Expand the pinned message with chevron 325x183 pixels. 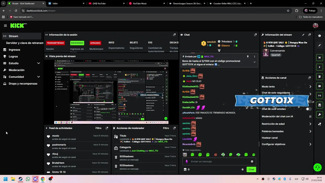[x=254, y=62]
